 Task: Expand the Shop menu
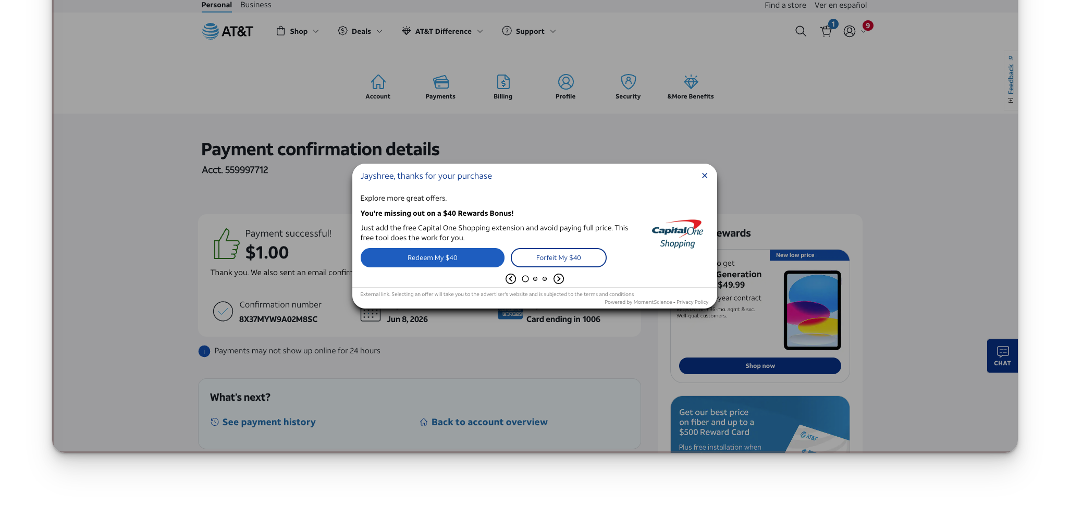click(x=298, y=31)
